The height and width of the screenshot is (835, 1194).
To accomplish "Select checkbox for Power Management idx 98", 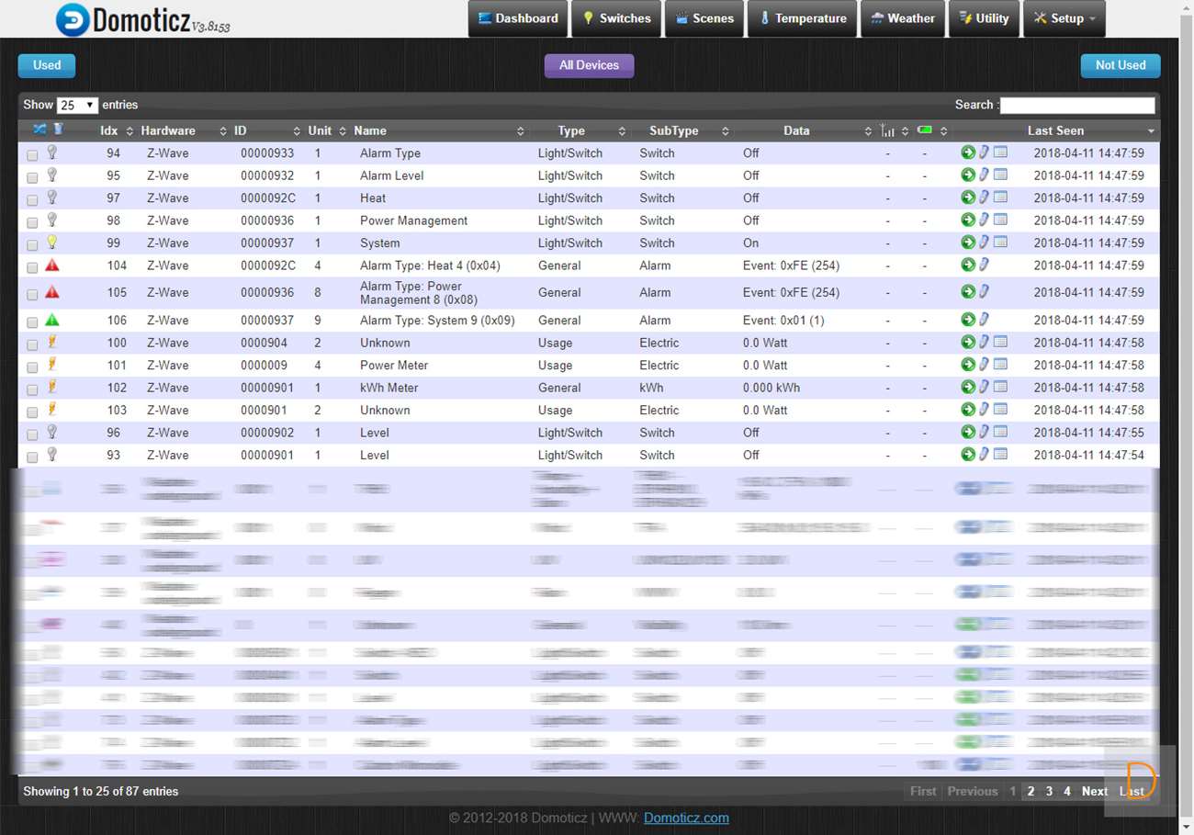I will tap(32, 222).
